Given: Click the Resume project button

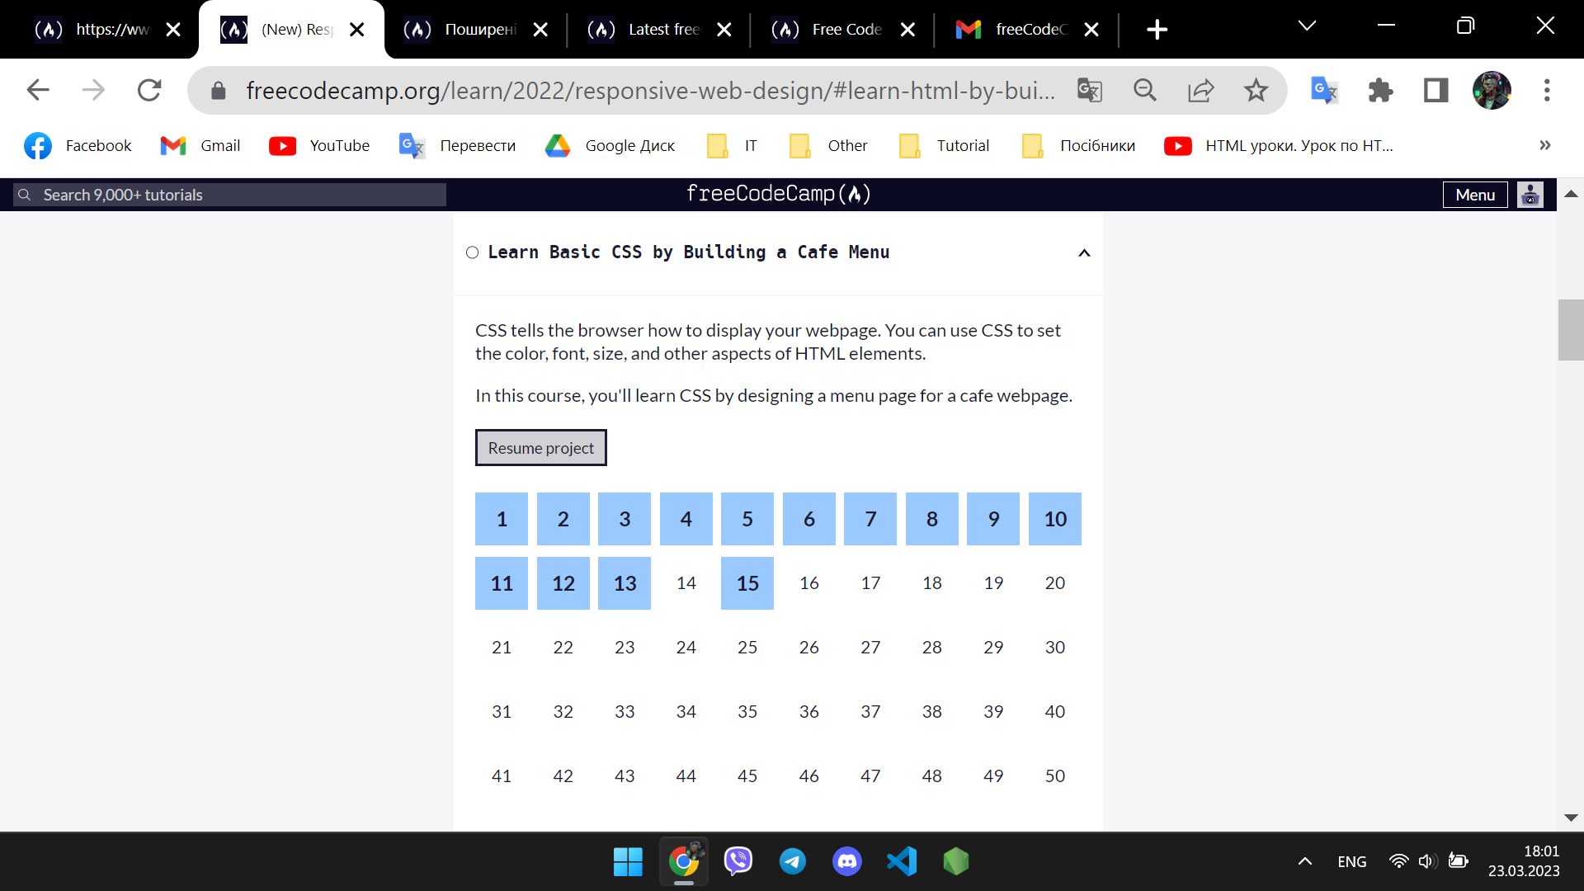Looking at the screenshot, I should click(540, 448).
